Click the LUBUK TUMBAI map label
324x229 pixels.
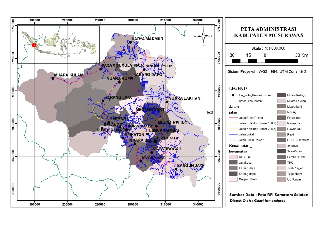[164, 131]
